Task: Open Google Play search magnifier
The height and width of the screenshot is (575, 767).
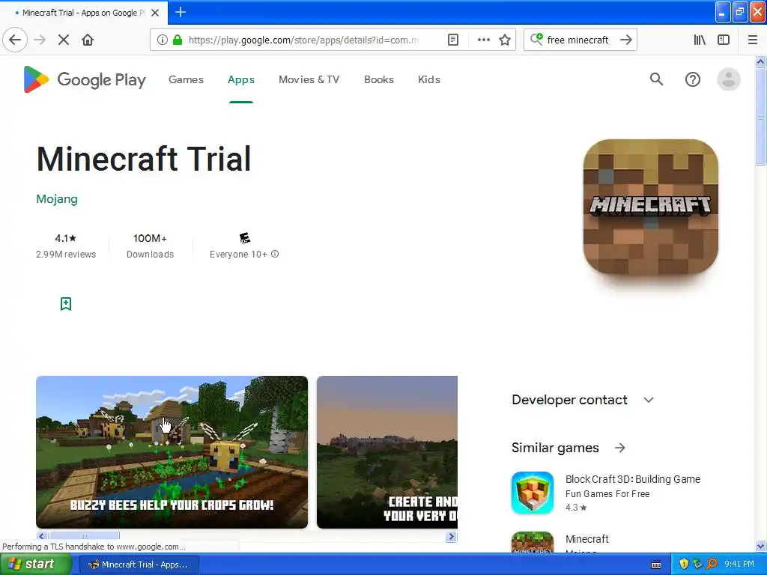Action: click(656, 79)
